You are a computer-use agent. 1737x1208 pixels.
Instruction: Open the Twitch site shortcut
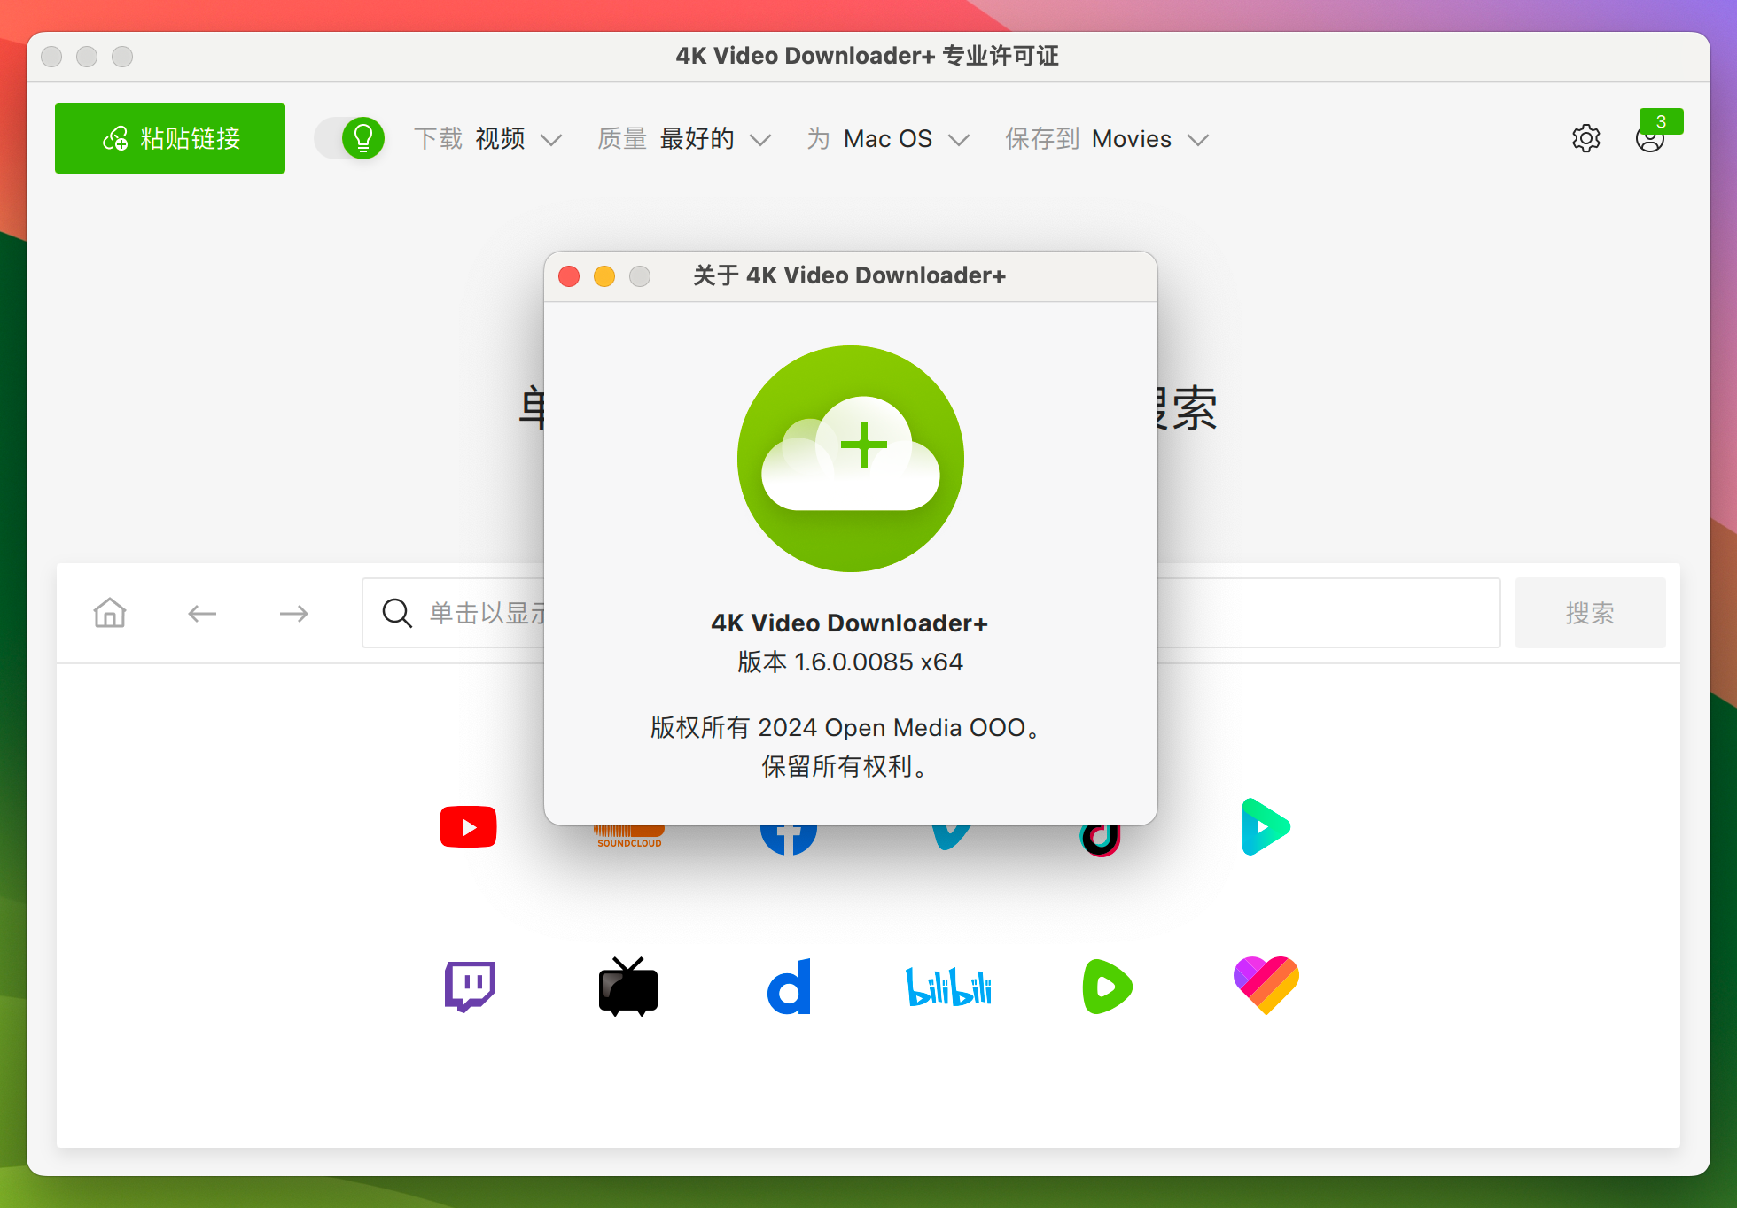click(x=469, y=986)
